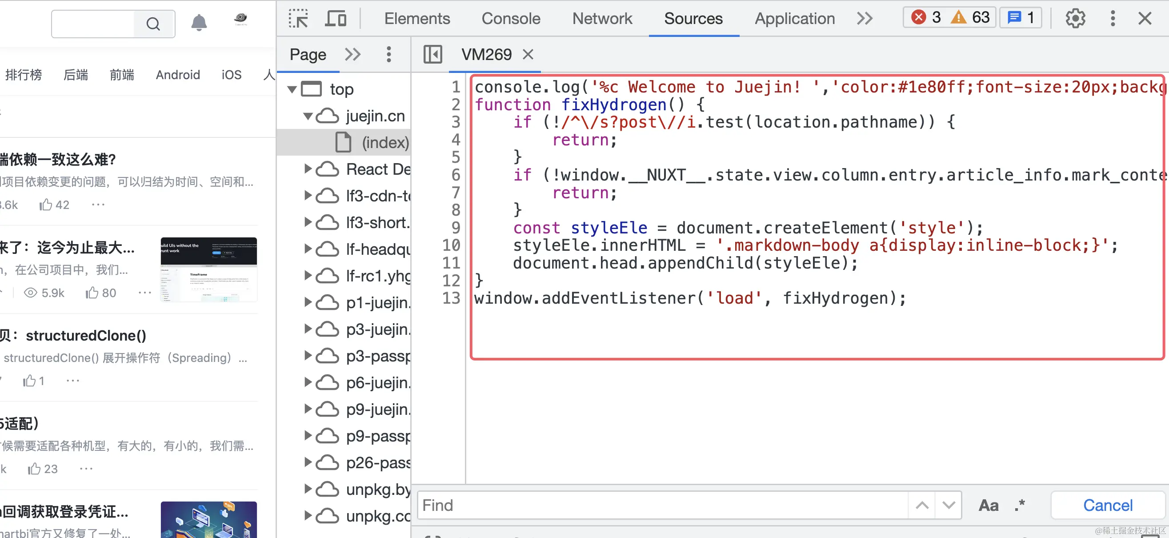Collapse the juejin.cn tree node
1169x538 pixels.
308,116
